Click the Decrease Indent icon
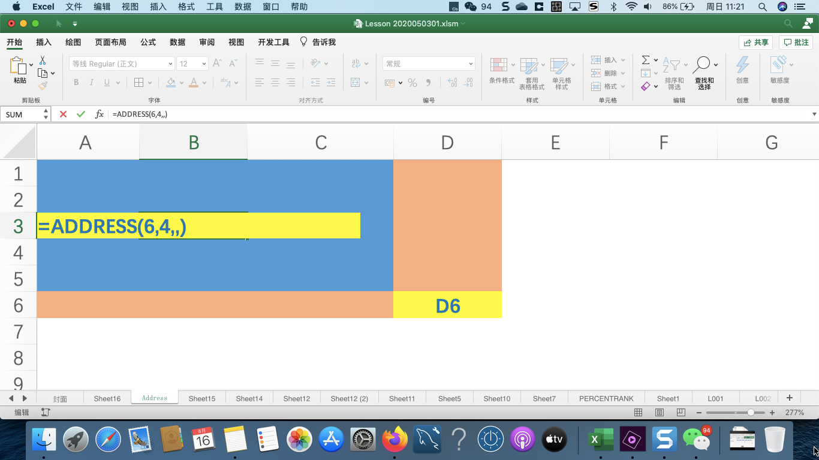This screenshot has width=819, height=460. (x=315, y=83)
